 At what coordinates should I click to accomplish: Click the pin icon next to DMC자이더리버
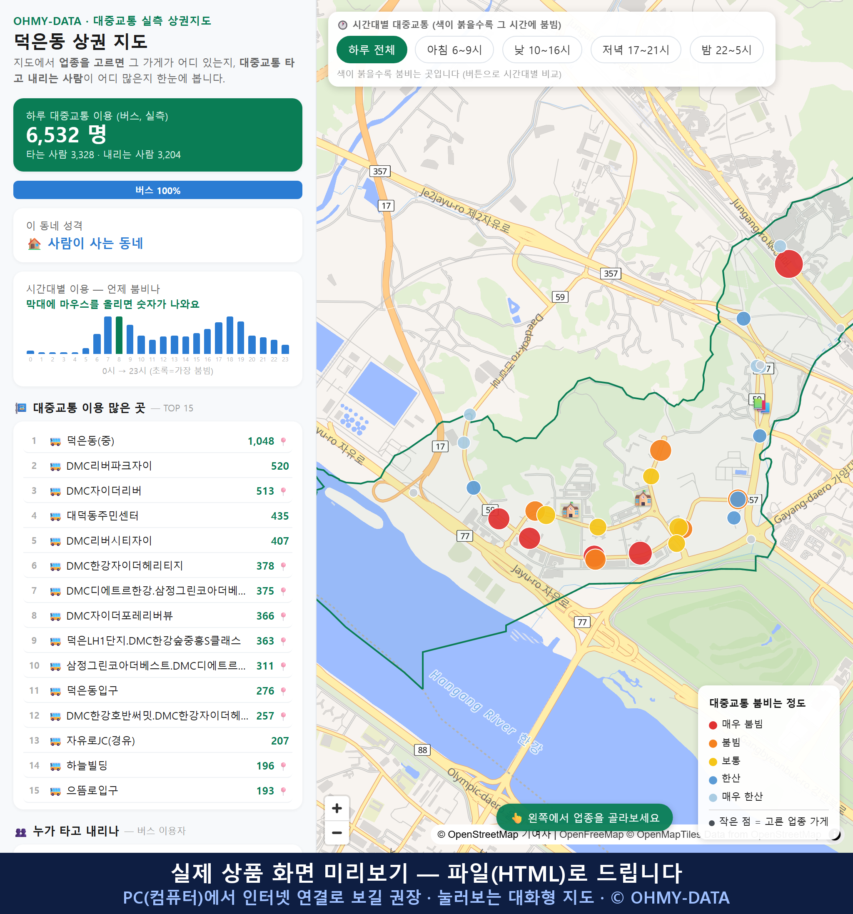tap(283, 491)
